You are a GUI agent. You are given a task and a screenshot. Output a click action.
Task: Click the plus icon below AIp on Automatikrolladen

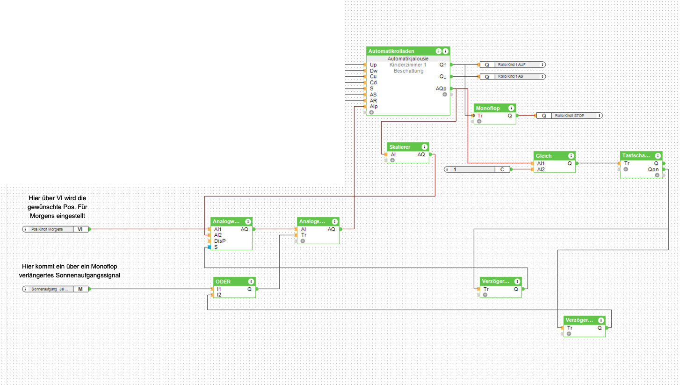pos(371,112)
